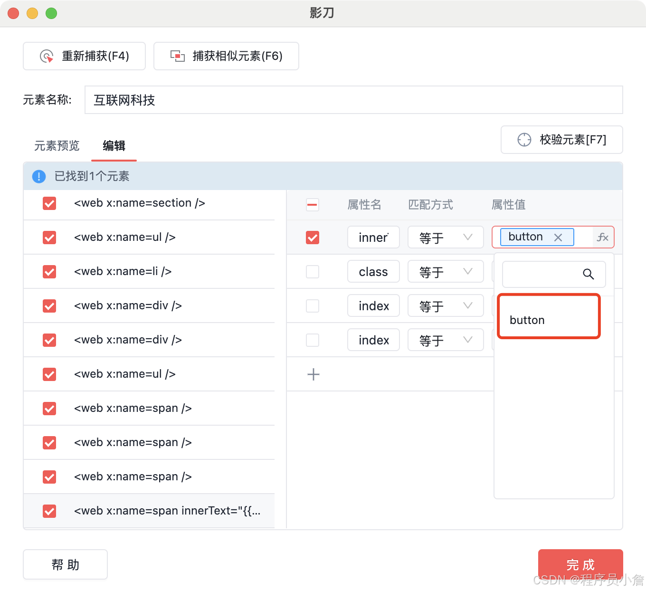Screen dimensions: 646x591
Task: Uncheck the x:name=section node checkbox
Action: (x=49, y=203)
